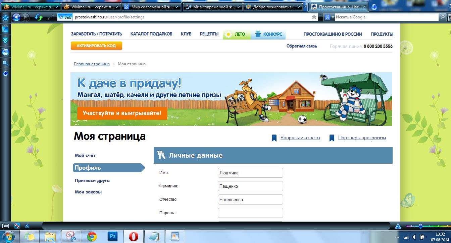The width and height of the screenshot is (451, 243).
Task: Open the document editor taskbar icon
Action: [175, 237]
